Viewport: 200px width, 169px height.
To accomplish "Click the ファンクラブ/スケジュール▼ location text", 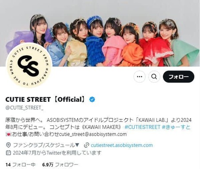I will click(x=46, y=145).
